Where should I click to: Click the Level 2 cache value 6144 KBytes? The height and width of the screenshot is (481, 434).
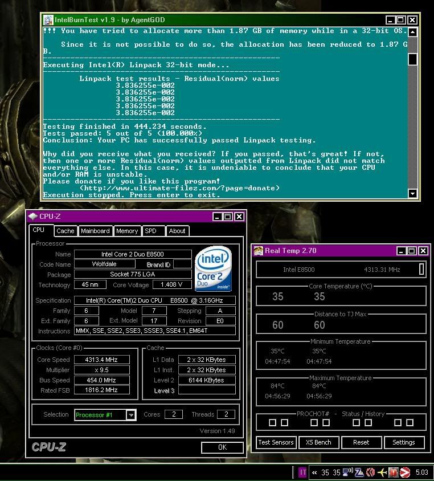(x=207, y=380)
